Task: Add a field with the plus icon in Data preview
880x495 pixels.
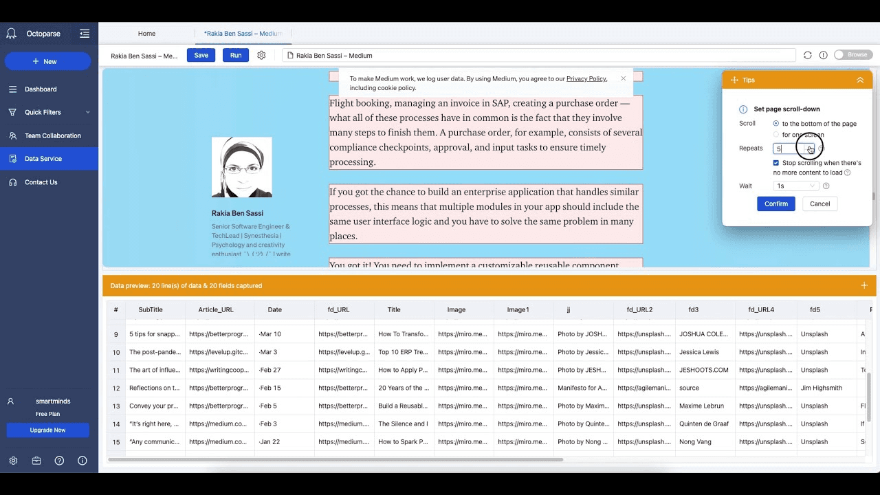Action: (864, 285)
